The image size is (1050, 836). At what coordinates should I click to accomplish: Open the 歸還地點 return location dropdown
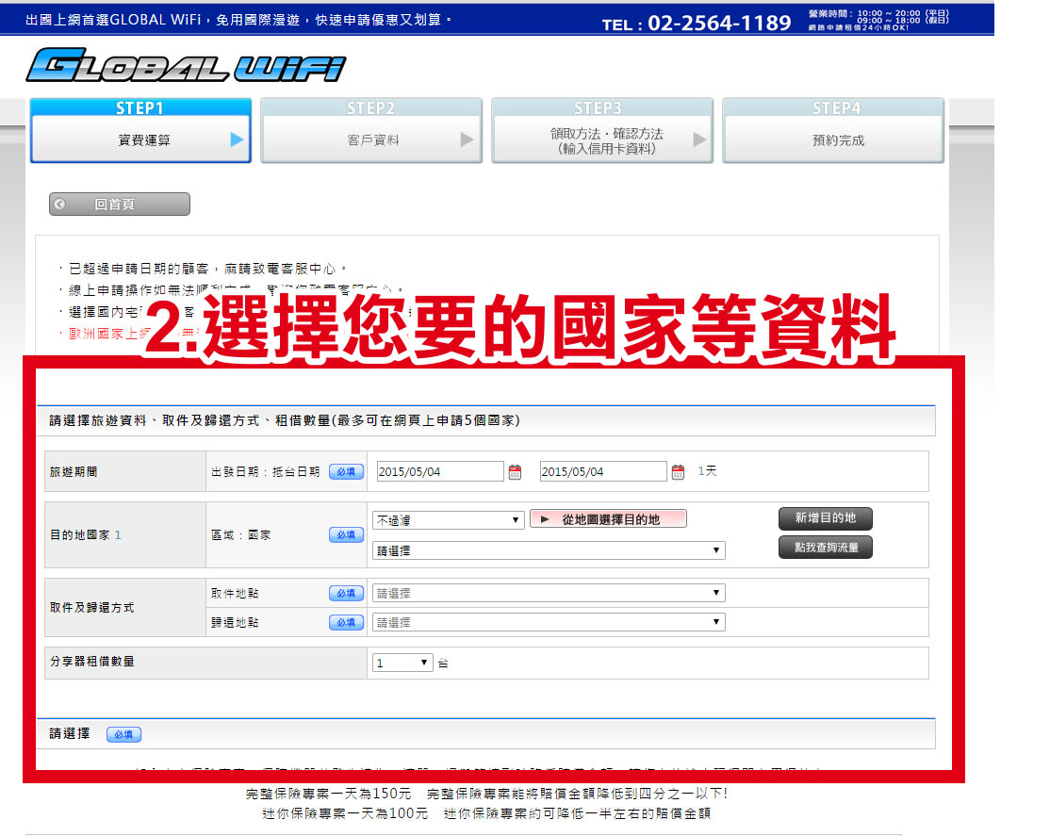click(549, 622)
